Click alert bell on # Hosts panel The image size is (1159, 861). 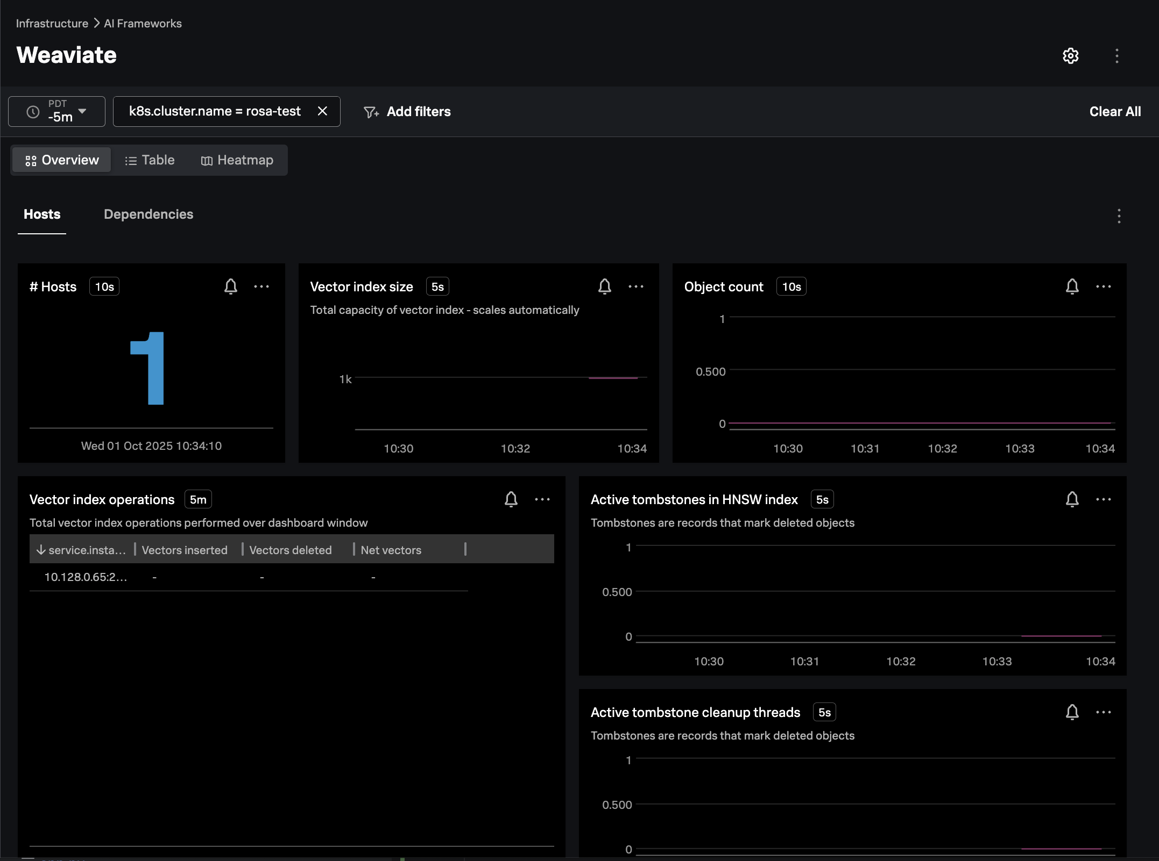[231, 286]
